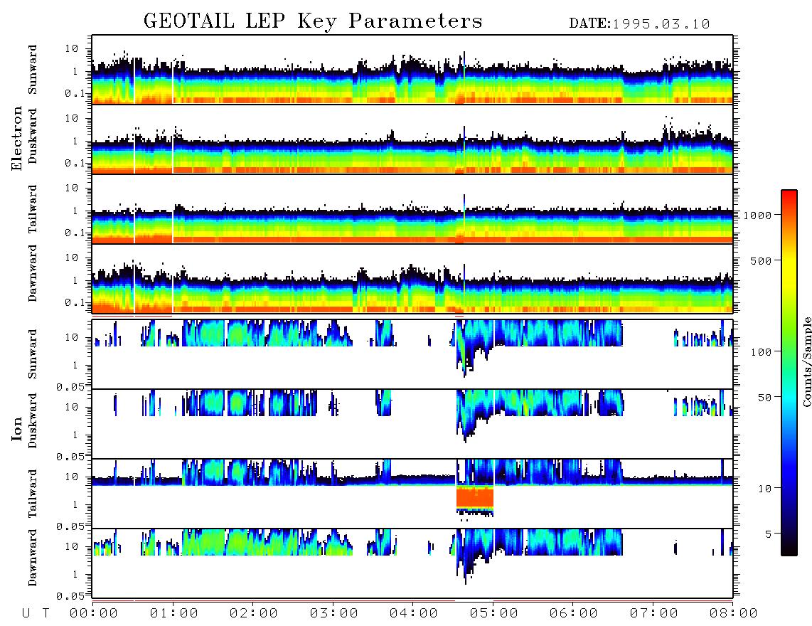Image resolution: width=812 pixels, height=626 pixels.
Task: Select the DATE:1995.03.10 label
Action: 639,24
